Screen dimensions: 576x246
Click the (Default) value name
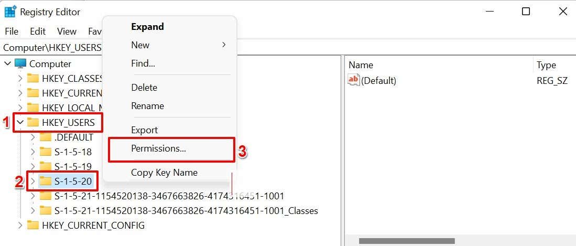click(378, 80)
